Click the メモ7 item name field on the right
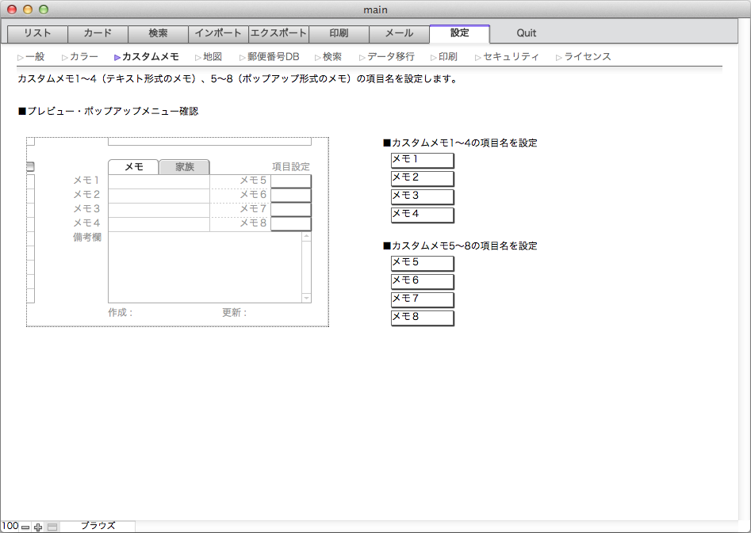Screen dimensions: 751x533 click(x=422, y=299)
